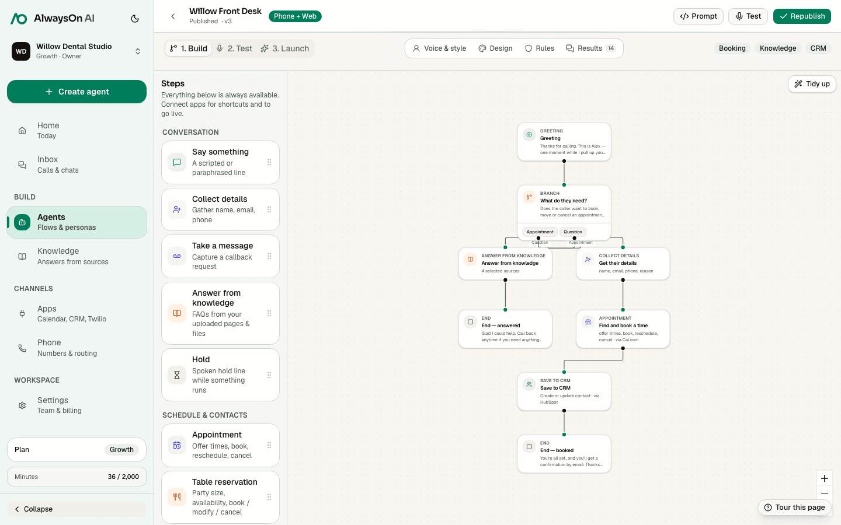This screenshot has width=841, height=525.
Task: Open Phone numbers and routing
Action: (77, 348)
